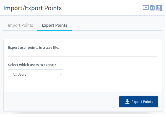Click the chevron arrow of the users select

(x=61, y=74)
